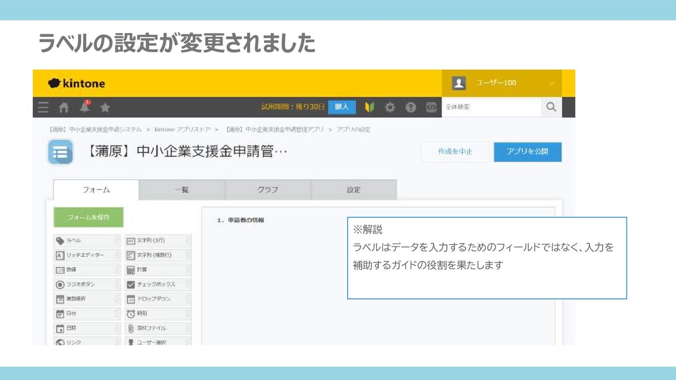
Task: Switch to the 一覧 tab
Action: [182, 189]
